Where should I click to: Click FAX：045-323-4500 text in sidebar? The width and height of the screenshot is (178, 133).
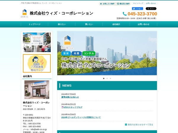pos(32,126)
